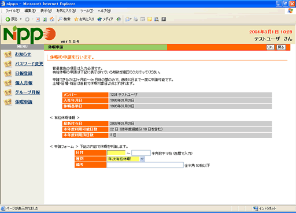Click the 戻る button in header bar

[x=281, y=47]
